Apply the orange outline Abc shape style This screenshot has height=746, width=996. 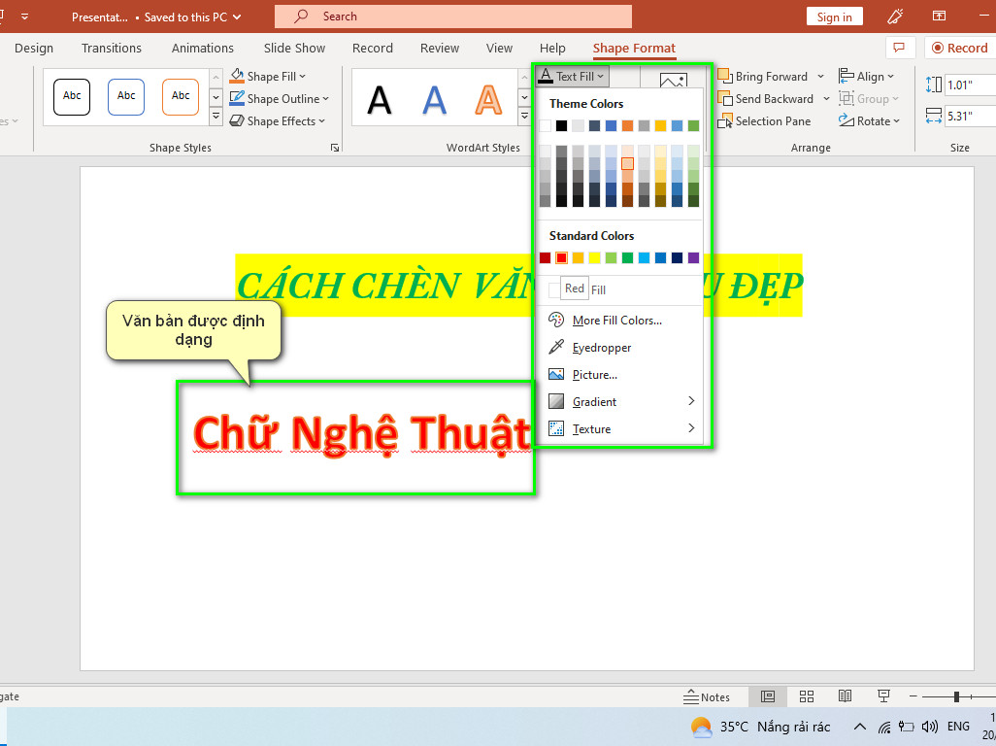[181, 96]
